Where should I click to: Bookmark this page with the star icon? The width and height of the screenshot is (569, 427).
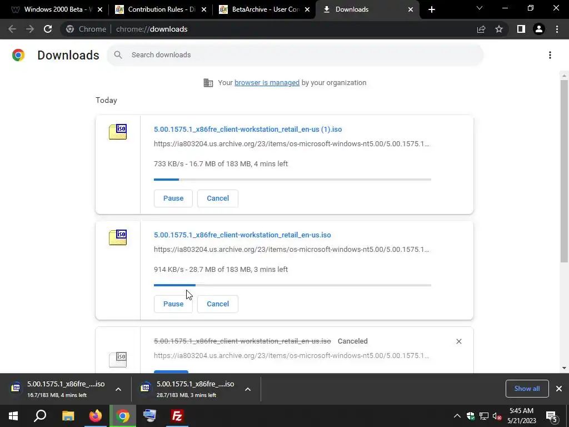[x=499, y=29]
